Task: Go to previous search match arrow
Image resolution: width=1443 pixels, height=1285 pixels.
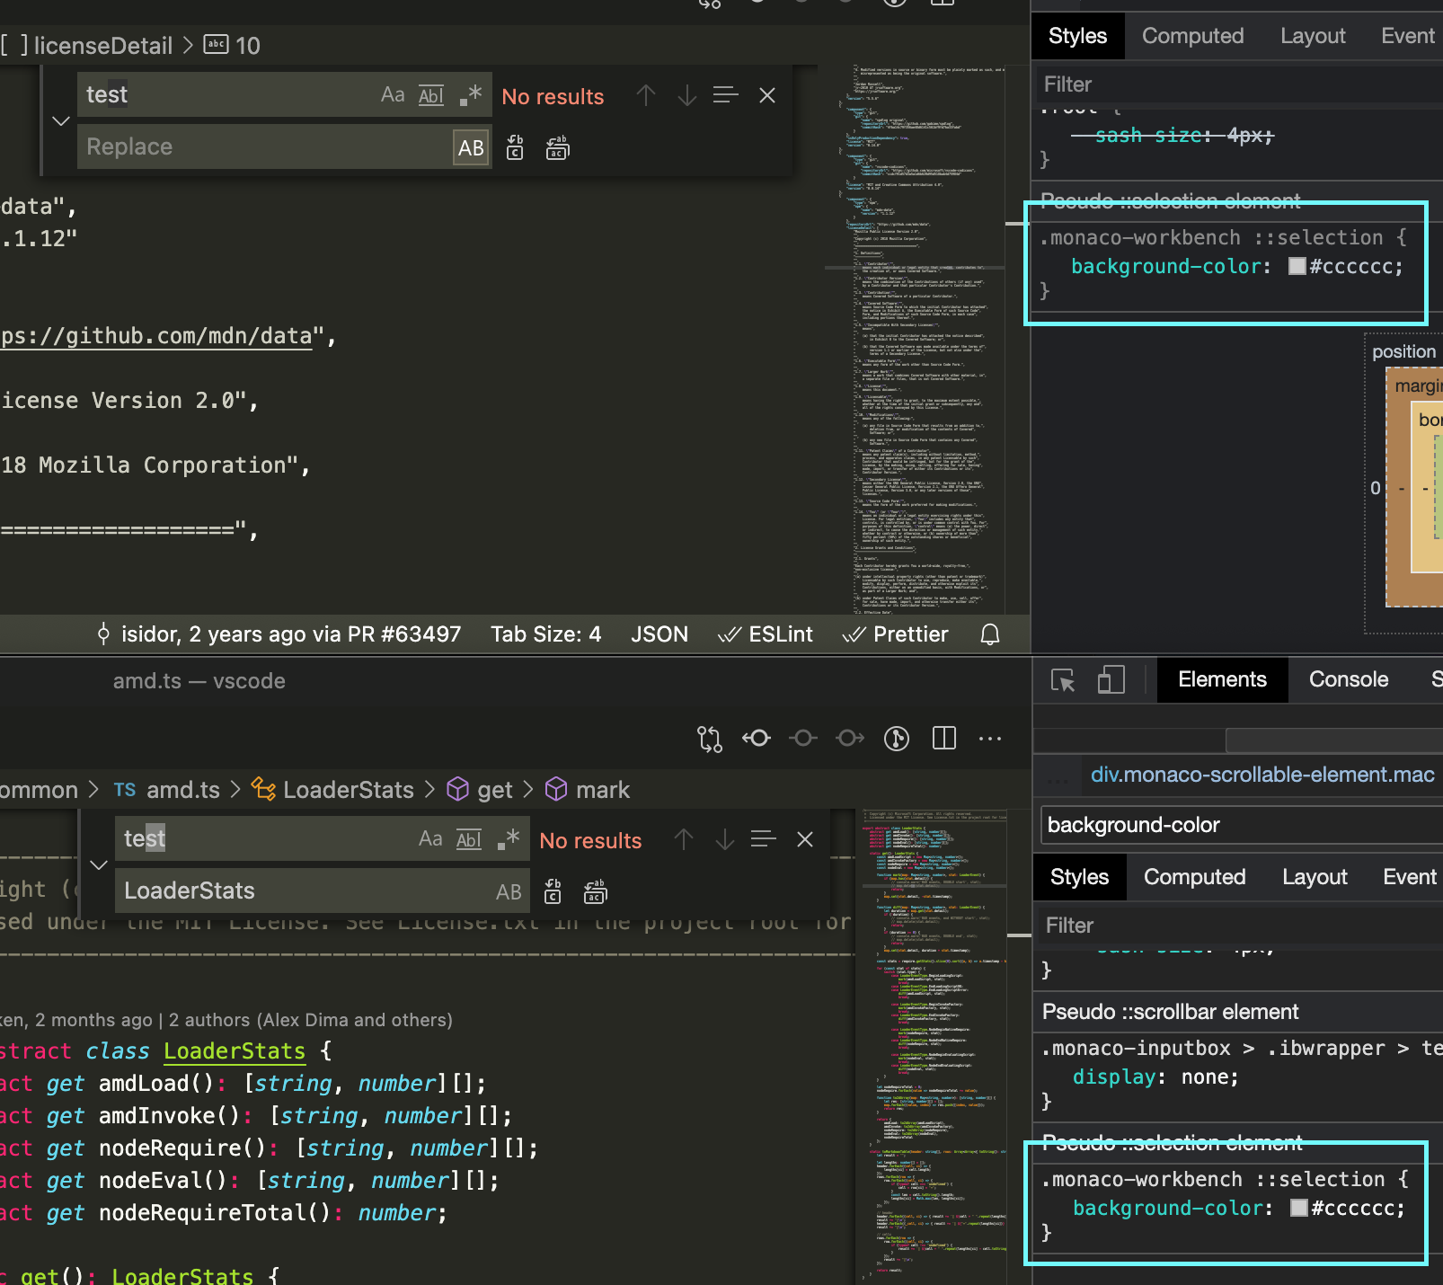Action: coord(646,95)
